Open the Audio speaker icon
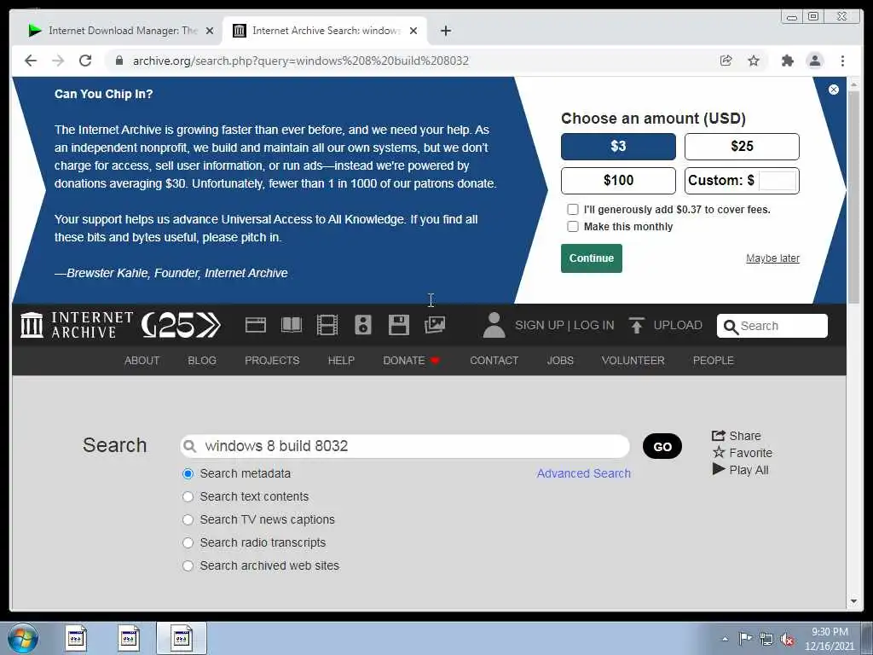Screen dimensions: 873x655 (x=363, y=325)
